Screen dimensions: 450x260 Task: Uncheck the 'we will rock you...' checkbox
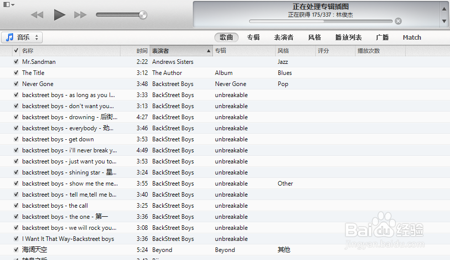pos(16,227)
